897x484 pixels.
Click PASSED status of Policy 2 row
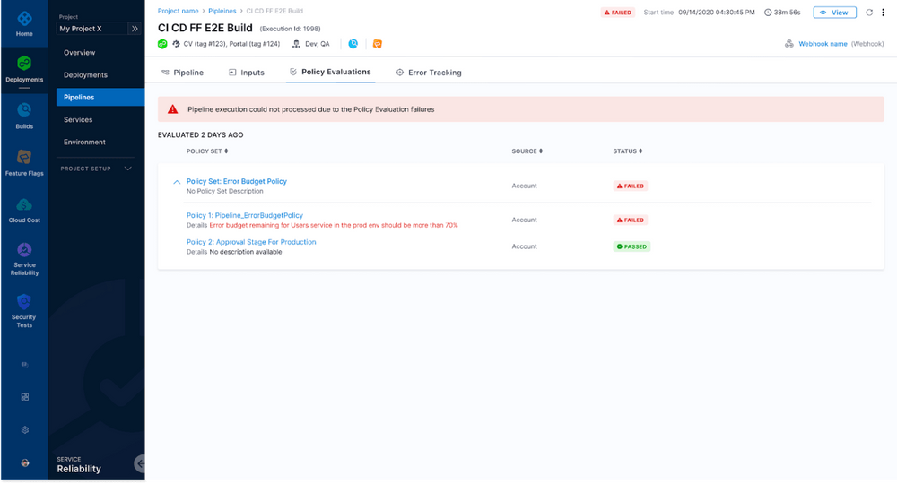631,246
